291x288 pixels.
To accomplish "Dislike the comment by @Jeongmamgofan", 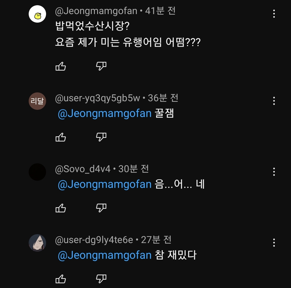I will coord(101,66).
